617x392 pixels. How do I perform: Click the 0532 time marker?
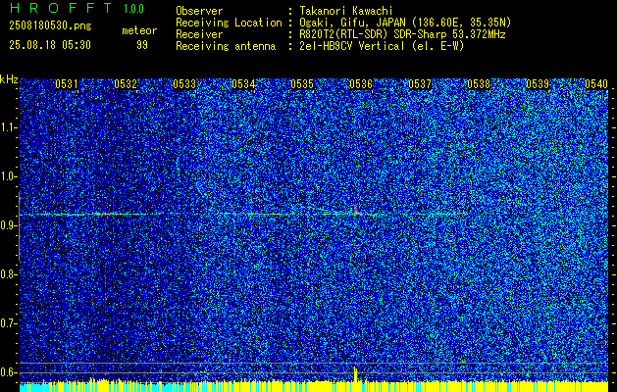pos(126,84)
